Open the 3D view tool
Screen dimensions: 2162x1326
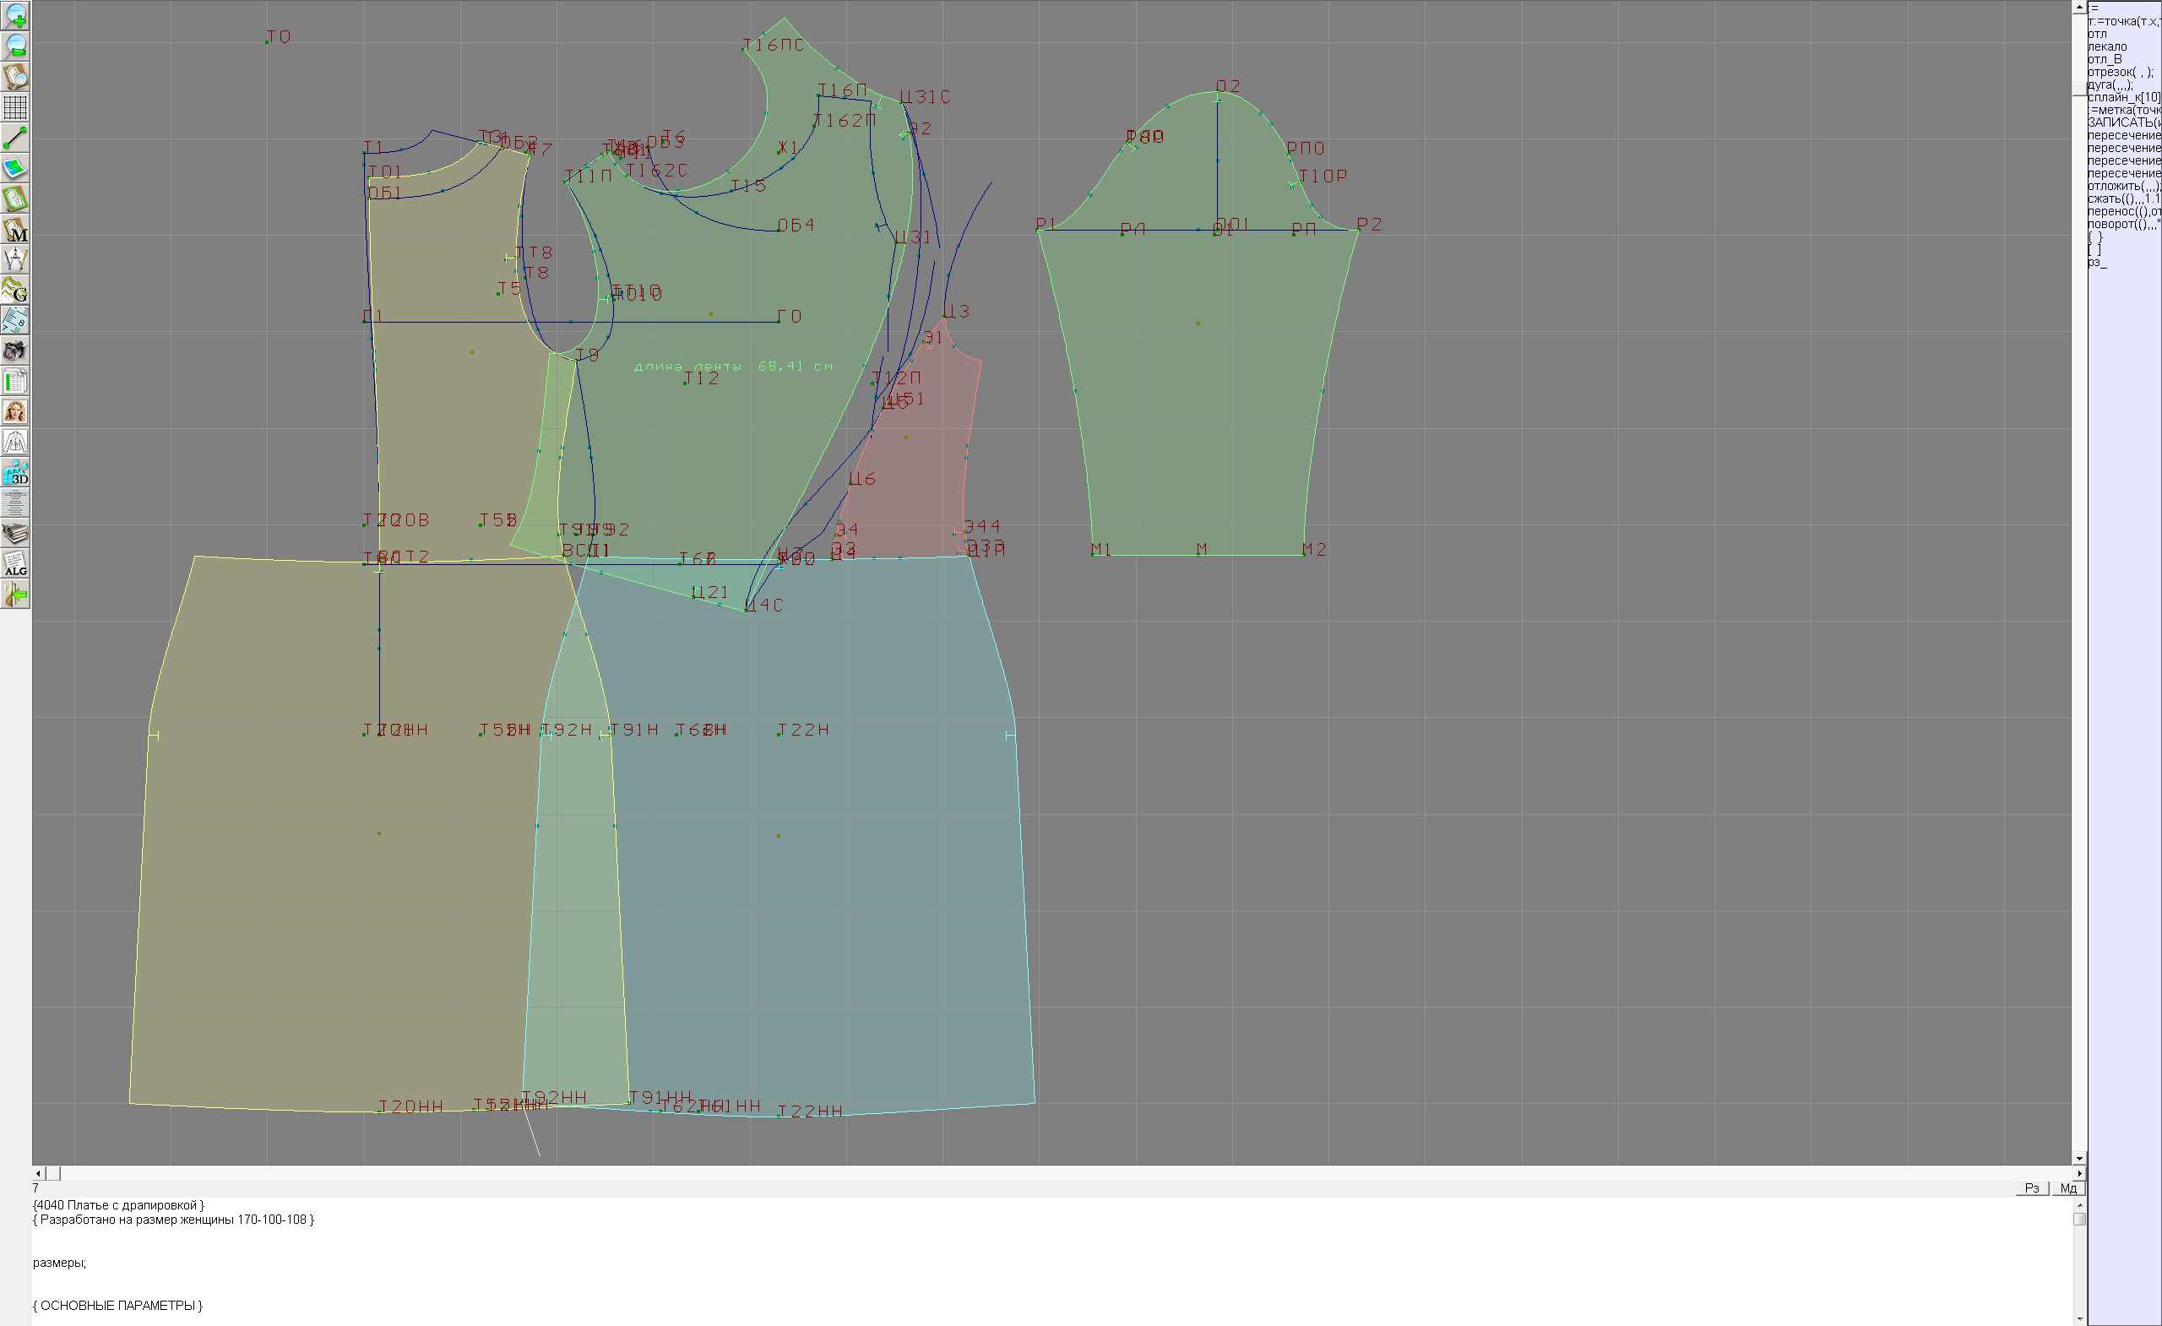pyautogui.click(x=15, y=473)
